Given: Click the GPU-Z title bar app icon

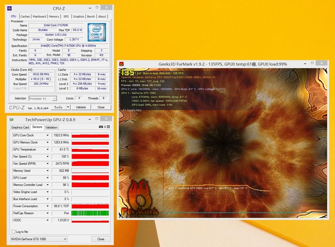Looking at the screenshot, I should click(x=11, y=120).
